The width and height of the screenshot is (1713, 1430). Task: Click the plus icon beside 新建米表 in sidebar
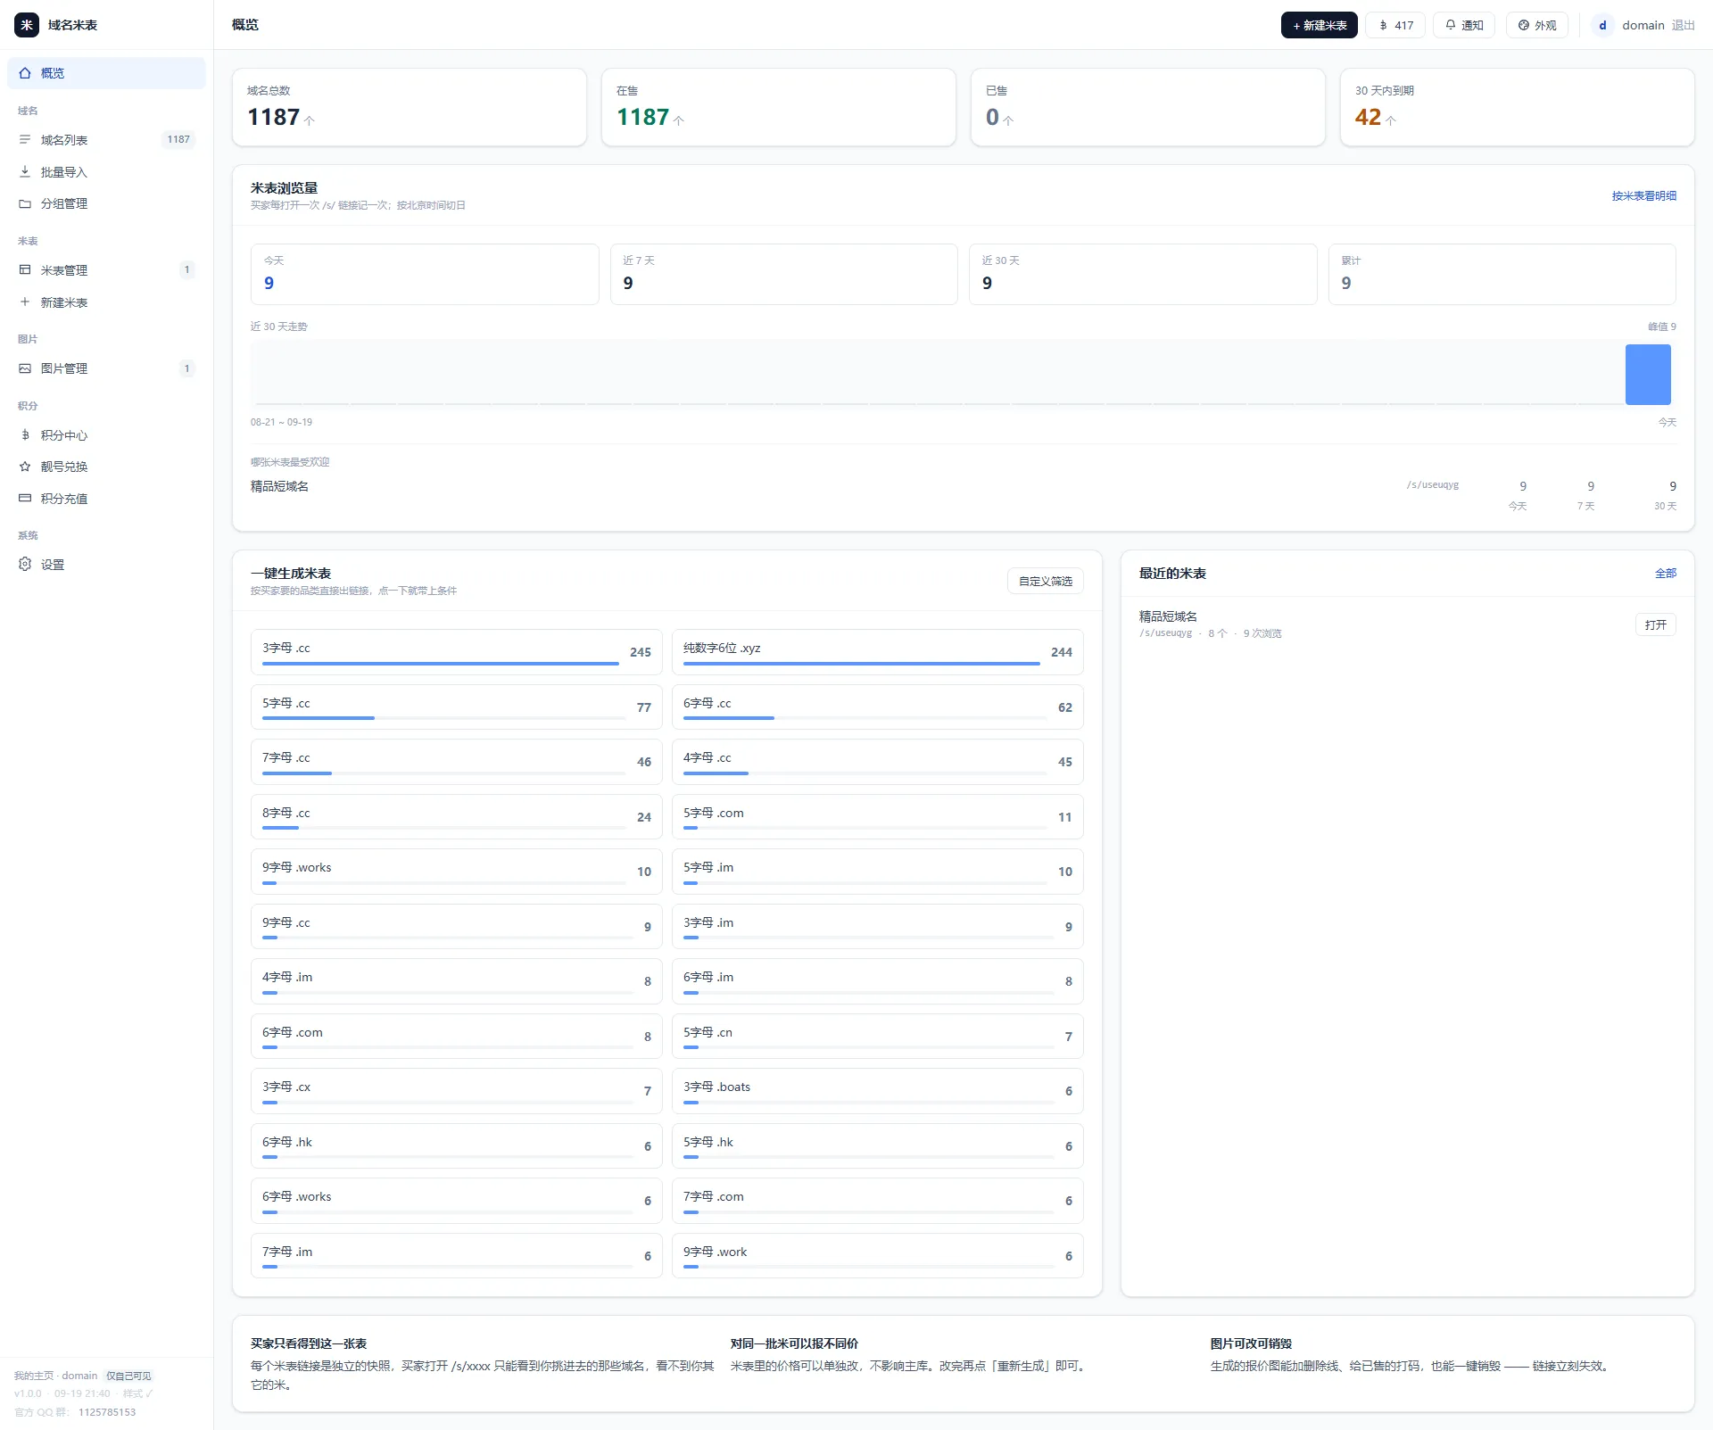click(25, 302)
